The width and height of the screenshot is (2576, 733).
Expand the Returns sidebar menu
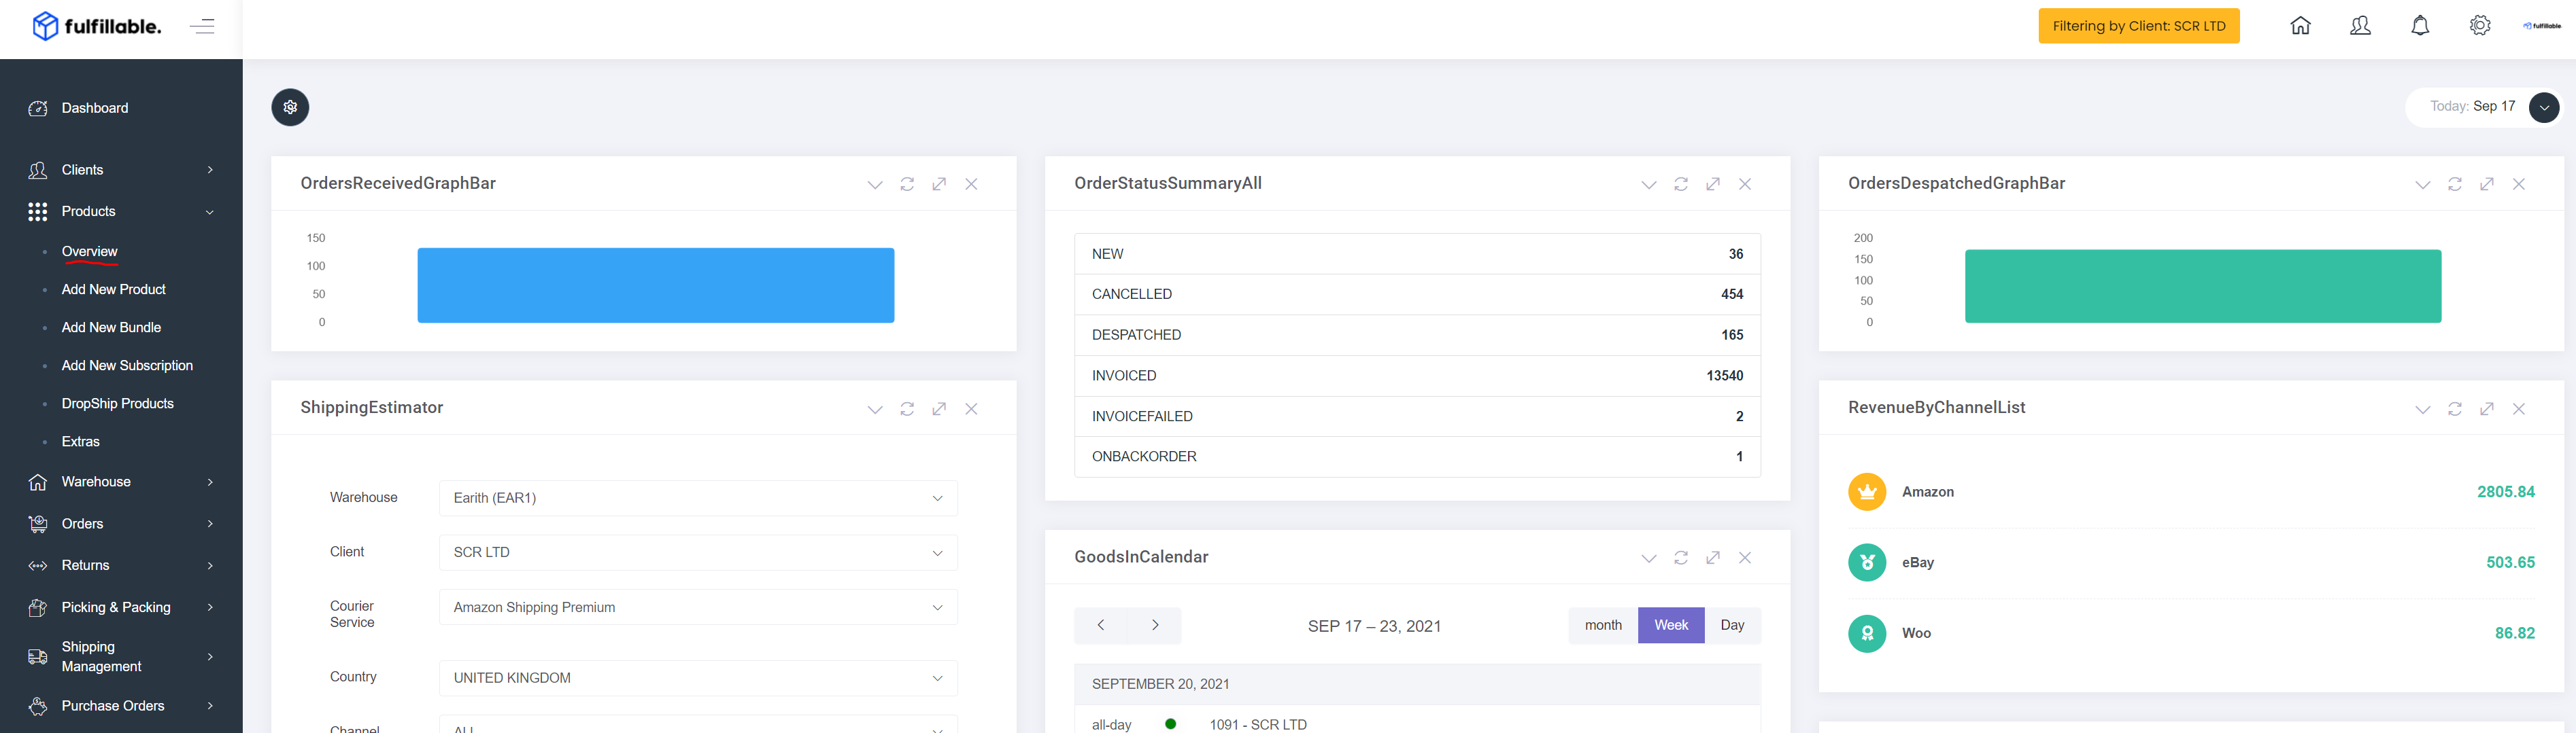coord(121,565)
